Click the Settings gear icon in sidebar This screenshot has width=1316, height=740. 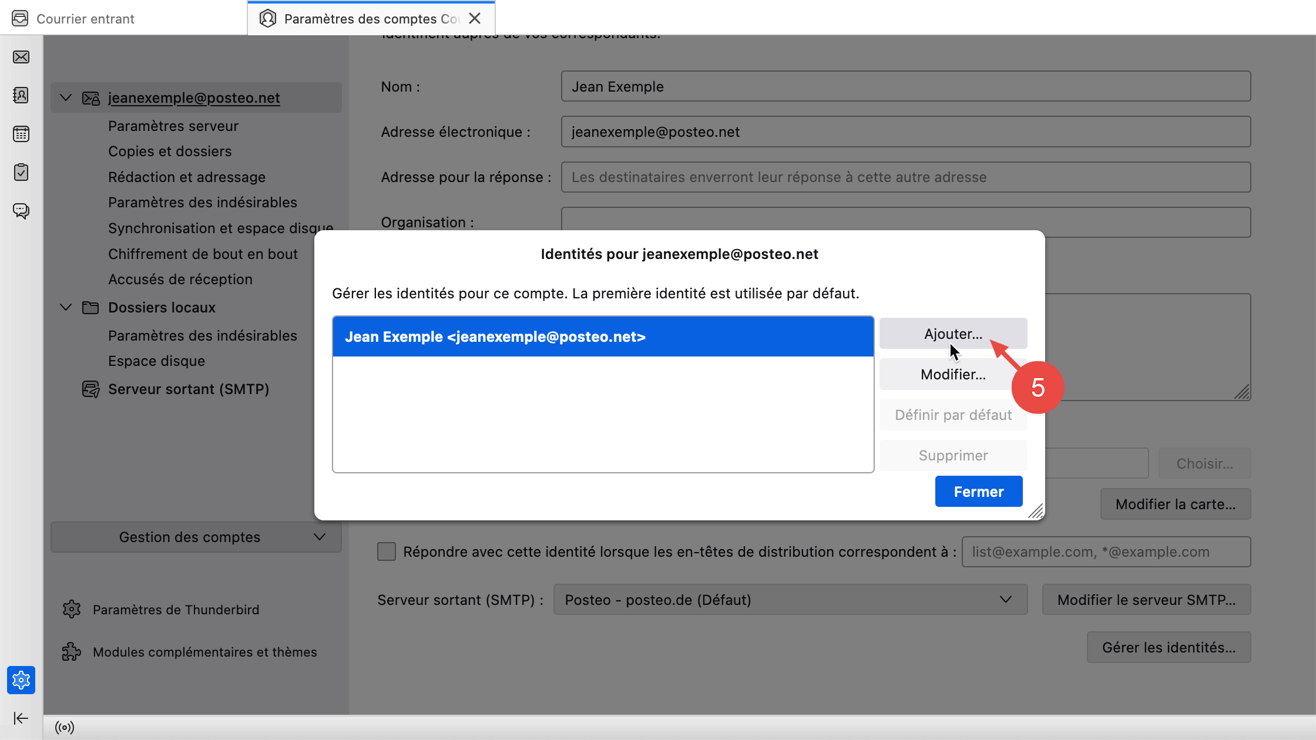coord(21,680)
